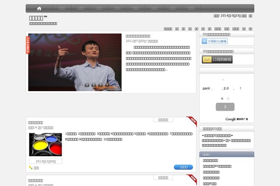This screenshot has width=280, height=186.
Task: Click the gray next-arrow button in ad widget
Action: [x=225, y=107]
